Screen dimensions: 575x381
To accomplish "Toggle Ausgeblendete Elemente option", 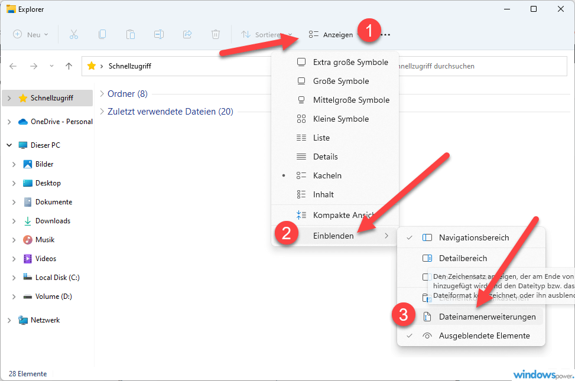I will click(471, 336).
